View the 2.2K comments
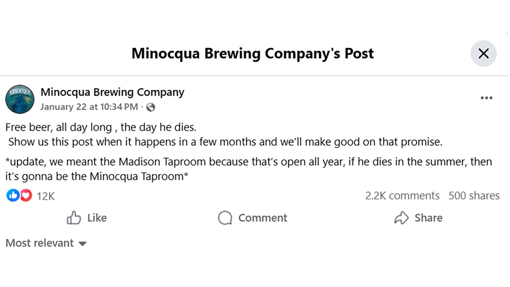The width and height of the screenshot is (510, 287). [402, 196]
